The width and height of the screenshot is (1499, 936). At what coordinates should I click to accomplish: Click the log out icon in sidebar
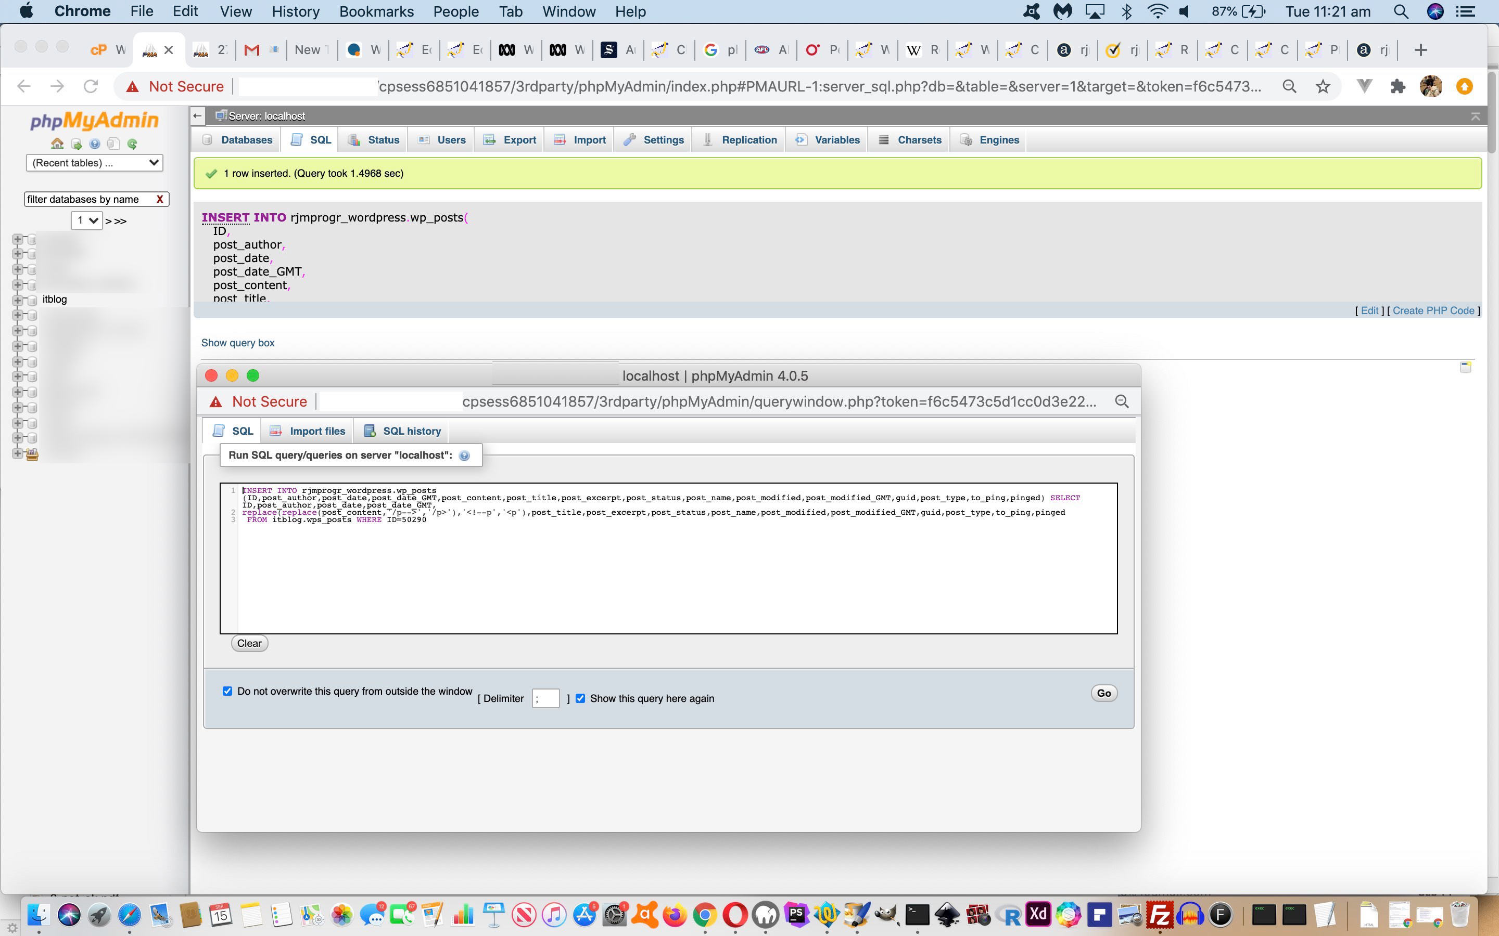coord(76,144)
